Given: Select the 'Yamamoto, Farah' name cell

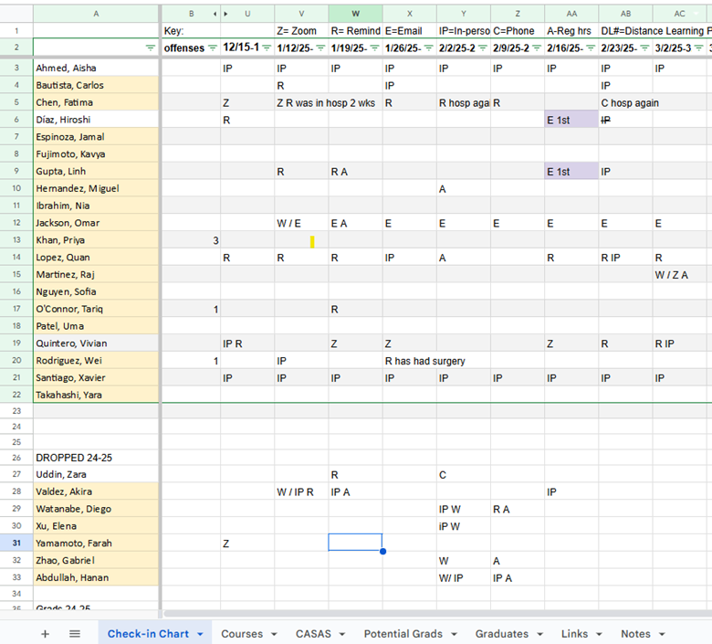Looking at the screenshot, I should click(96, 544).
